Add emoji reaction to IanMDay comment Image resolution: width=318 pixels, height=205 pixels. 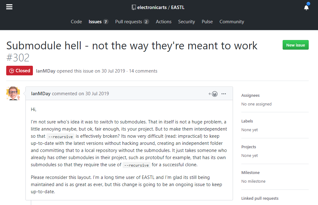click(x=213, y=94)
